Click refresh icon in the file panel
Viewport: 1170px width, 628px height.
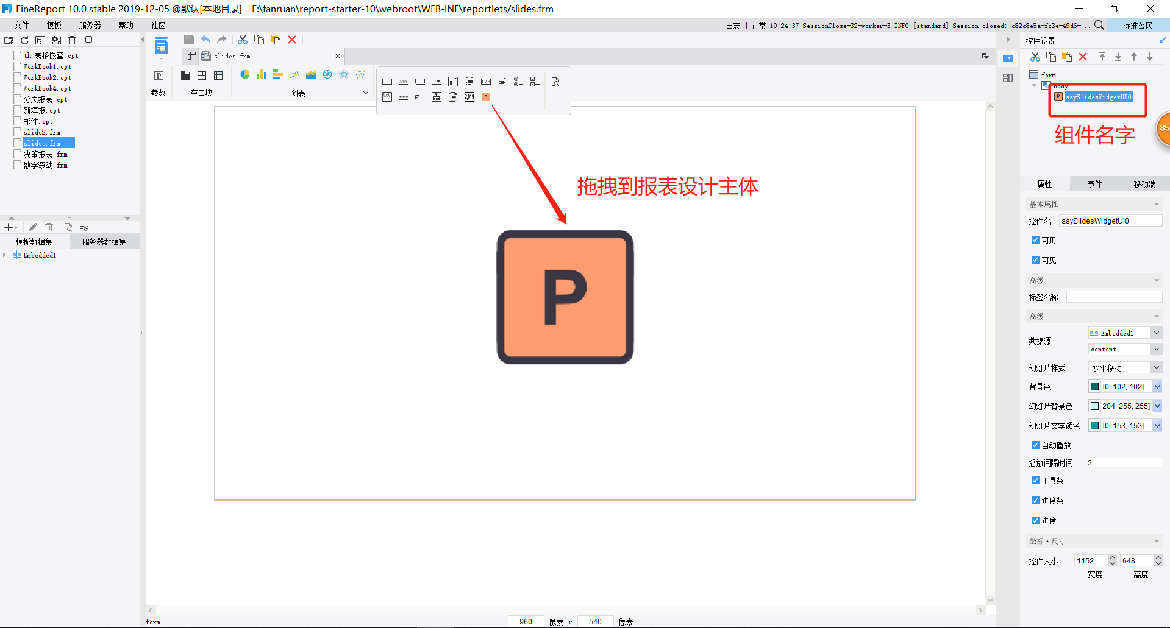point(24,40)
